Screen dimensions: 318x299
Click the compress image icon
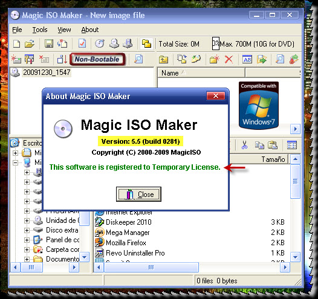click(x=128, y=43)
